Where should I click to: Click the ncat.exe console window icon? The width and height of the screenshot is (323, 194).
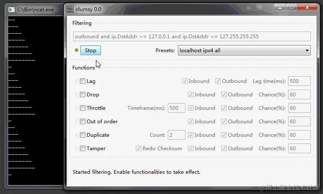[11, 10]
